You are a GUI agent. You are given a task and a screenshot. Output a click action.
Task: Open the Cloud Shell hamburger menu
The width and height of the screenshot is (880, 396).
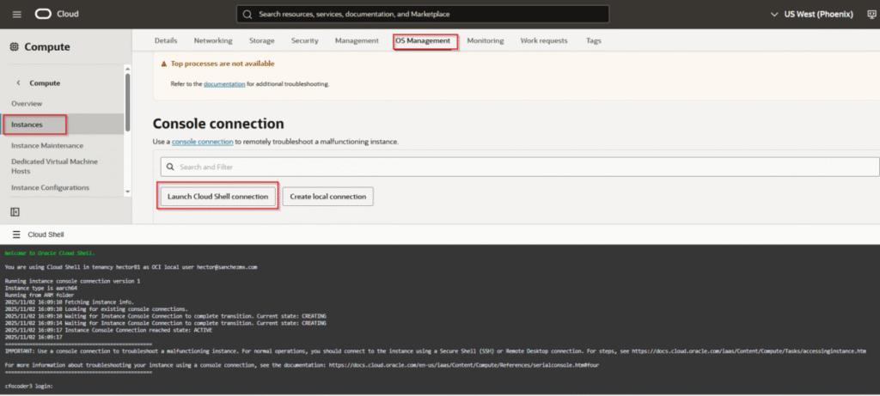point(15,234)
